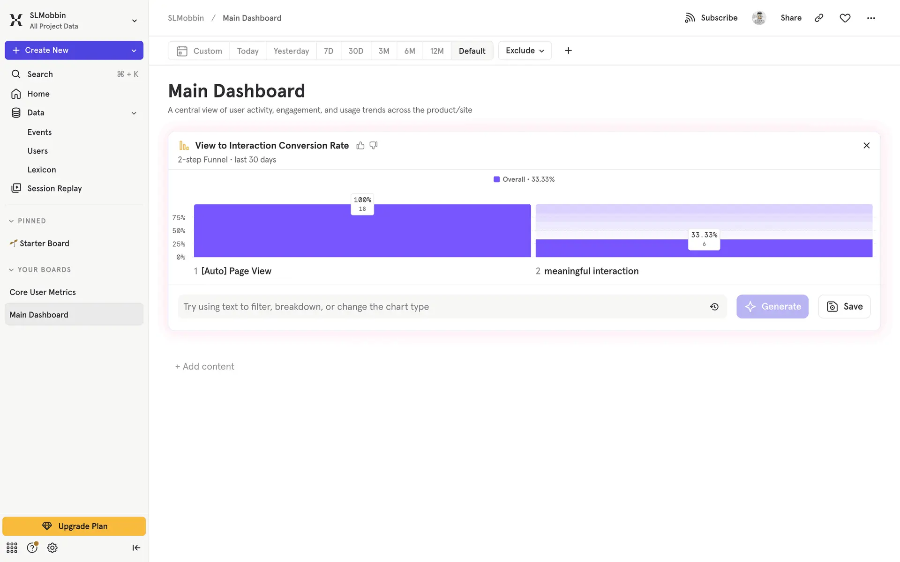Go to Session Replay
900x562 pixels.
pyautogui.click(x=54, y=188)
